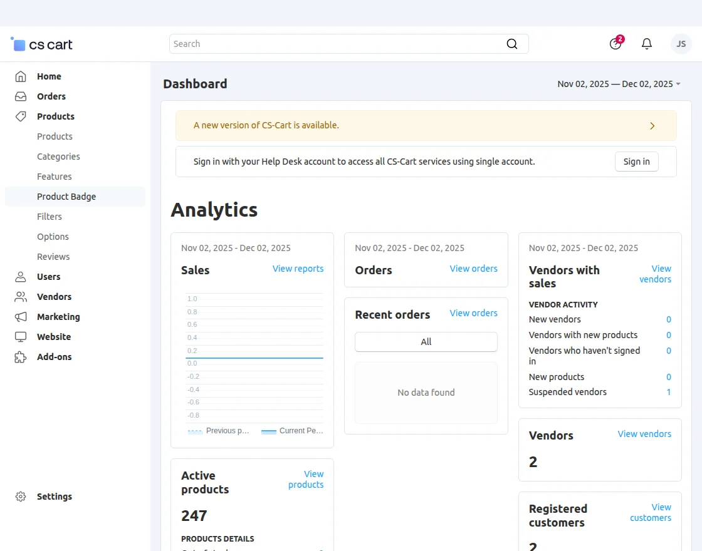Click the Settings gear icon
This screenshot has width=702, height=551.
21,497
